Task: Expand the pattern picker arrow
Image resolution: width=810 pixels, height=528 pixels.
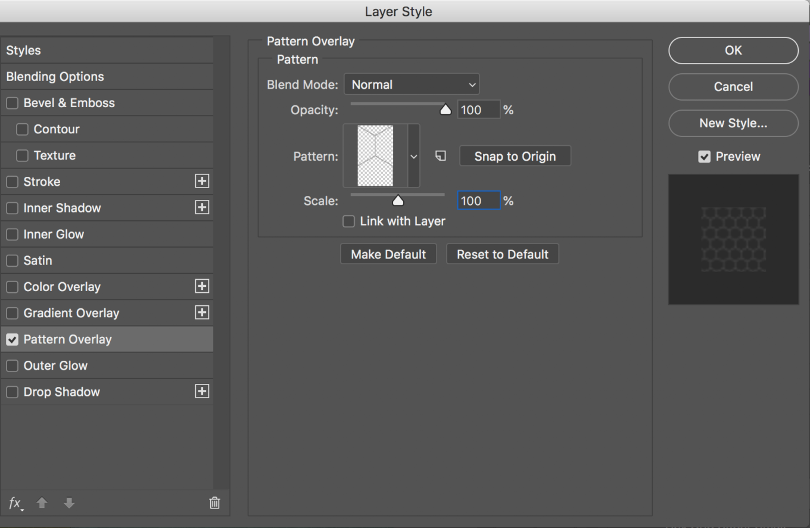Action: pyautogui.click(x=414, y=157)
